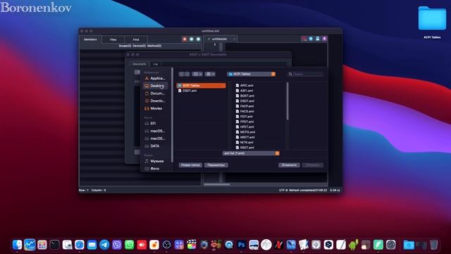Open the blue folder stack in the Dock
451x254 pixels.
409,245
